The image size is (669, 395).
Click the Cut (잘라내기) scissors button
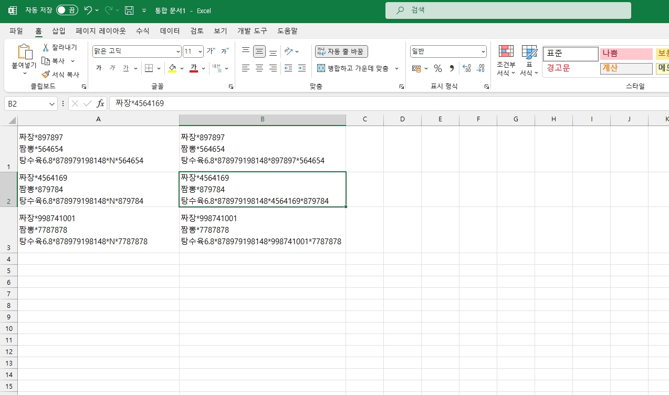coord(59,47)
